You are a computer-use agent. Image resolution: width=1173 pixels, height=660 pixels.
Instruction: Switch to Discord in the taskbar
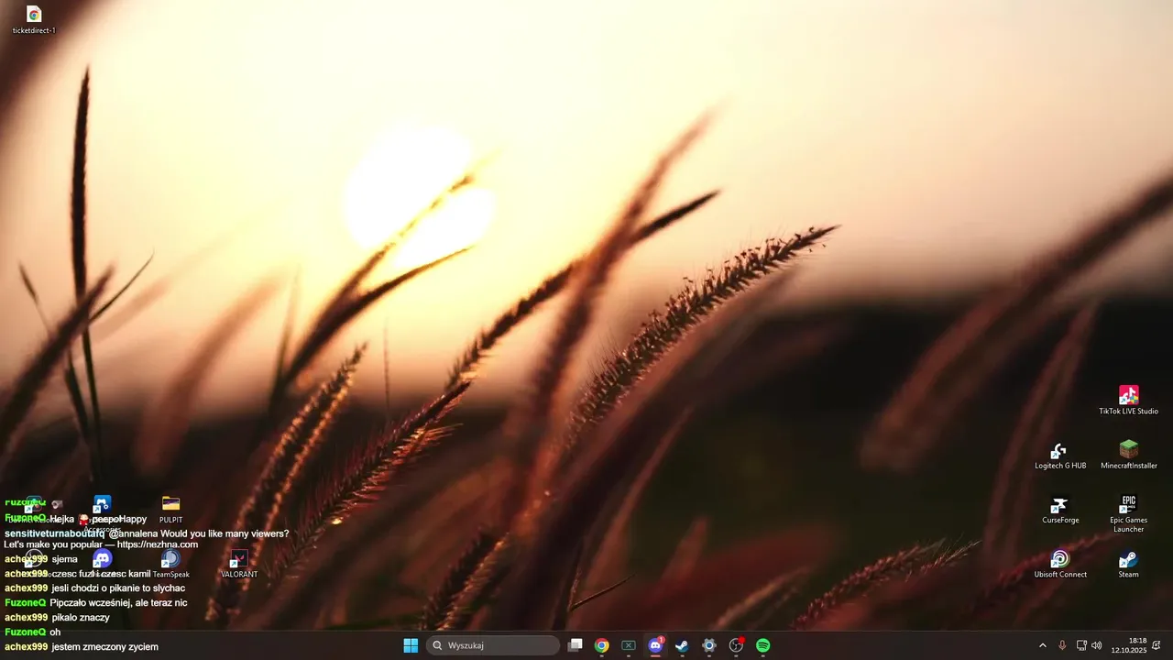[655, 645]
